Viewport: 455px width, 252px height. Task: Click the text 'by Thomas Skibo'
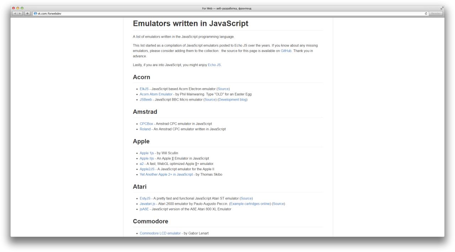click(x=209, y=175)
